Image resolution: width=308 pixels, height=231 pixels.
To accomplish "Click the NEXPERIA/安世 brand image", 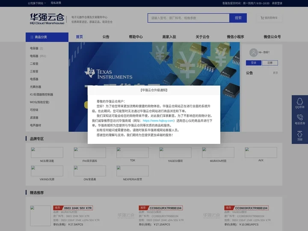I will pyautogui.click(x=133, y=171).
